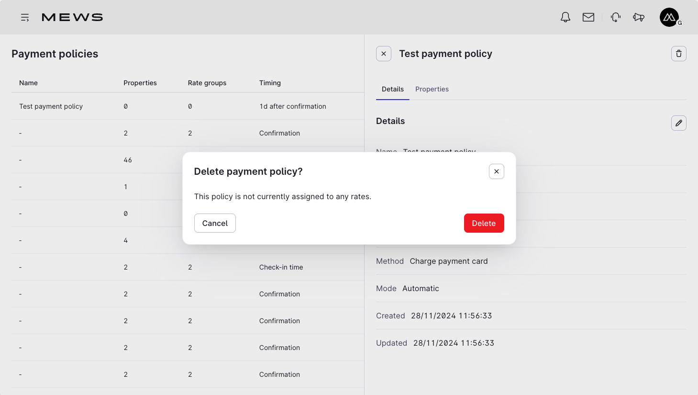Cancel the delete dialog
The image size is (698, 395).
tap(215, 223)
